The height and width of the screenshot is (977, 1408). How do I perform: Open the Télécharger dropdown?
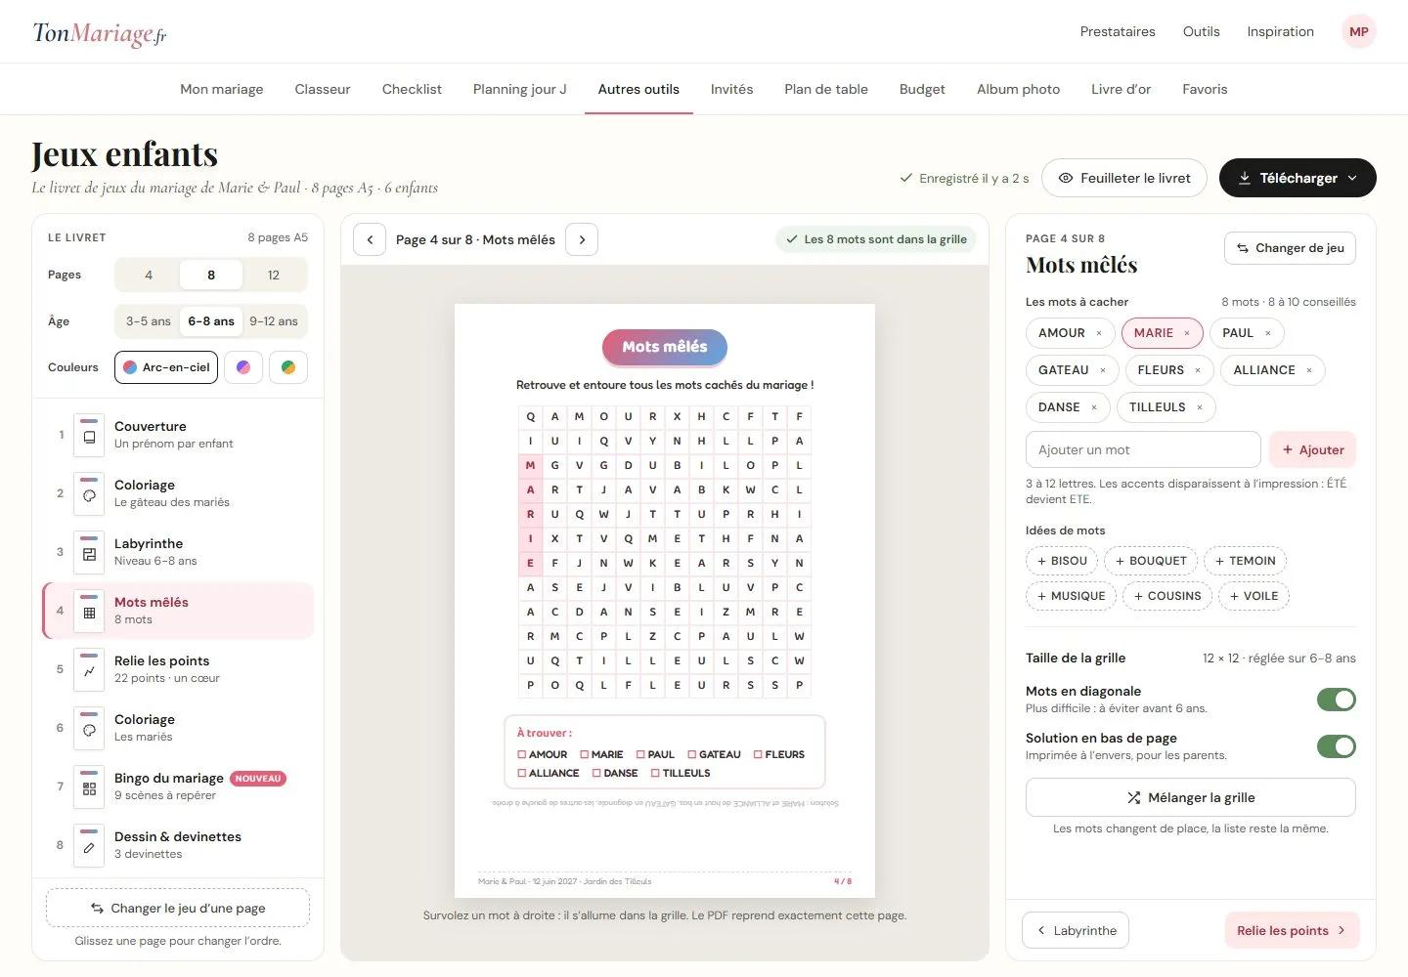click(x=1298, y=178)
